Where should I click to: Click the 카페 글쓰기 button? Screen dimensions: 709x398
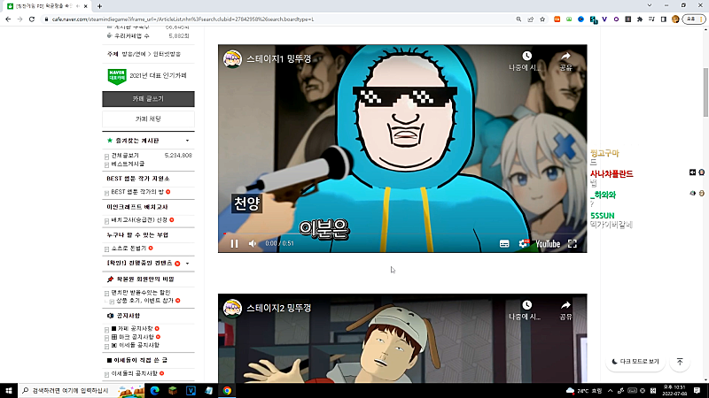click(148, 99)
